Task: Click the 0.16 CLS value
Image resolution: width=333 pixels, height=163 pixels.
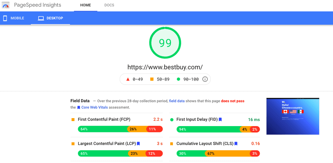Action: pos(255,144)
